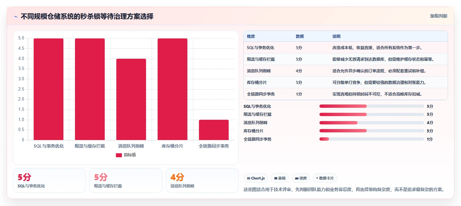This screenshot has height=206, width=461.
Task: Open the 5分 限流与缓存拦截 data card
Action: coord(126,180)
